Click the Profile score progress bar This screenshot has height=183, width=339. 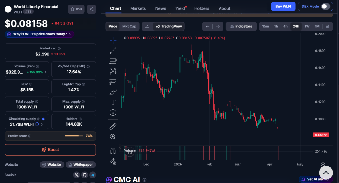click(72, 136)
